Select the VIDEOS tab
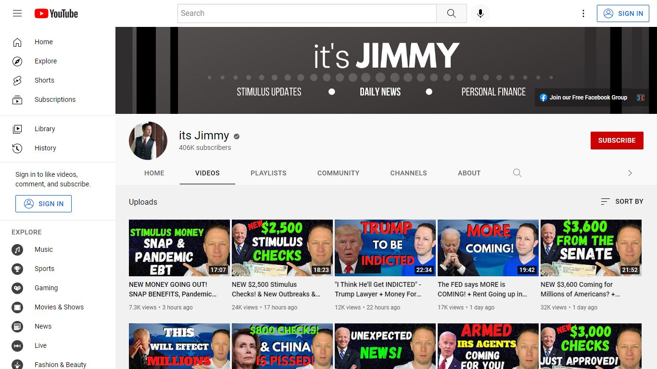This screenshot has height=369, width=657. click(x=207, y=173)
